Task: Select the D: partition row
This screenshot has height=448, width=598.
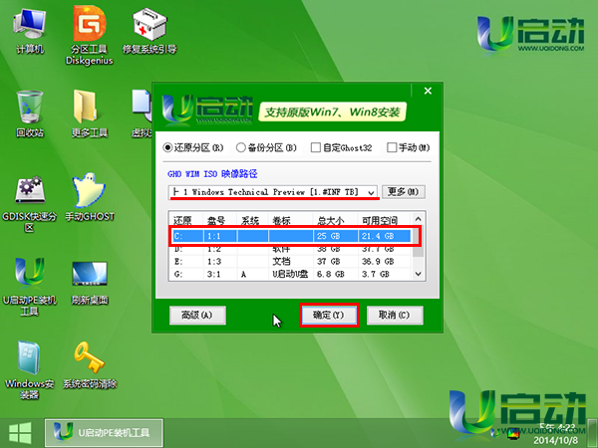Action: [291, 250]
